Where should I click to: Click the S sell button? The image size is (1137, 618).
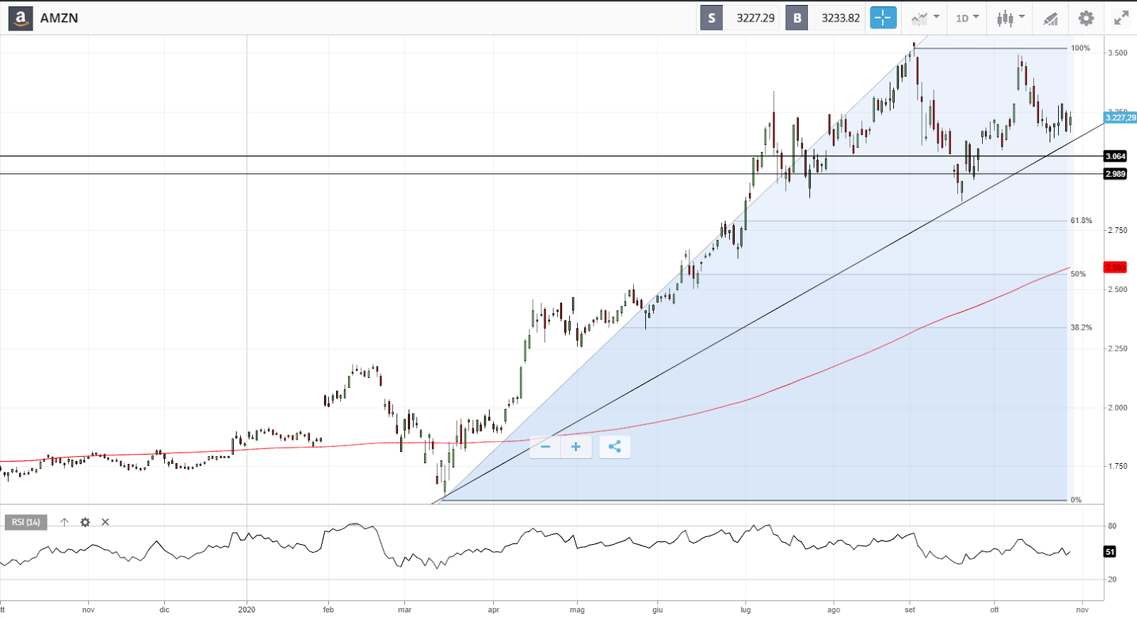click(x=711, y=18)
